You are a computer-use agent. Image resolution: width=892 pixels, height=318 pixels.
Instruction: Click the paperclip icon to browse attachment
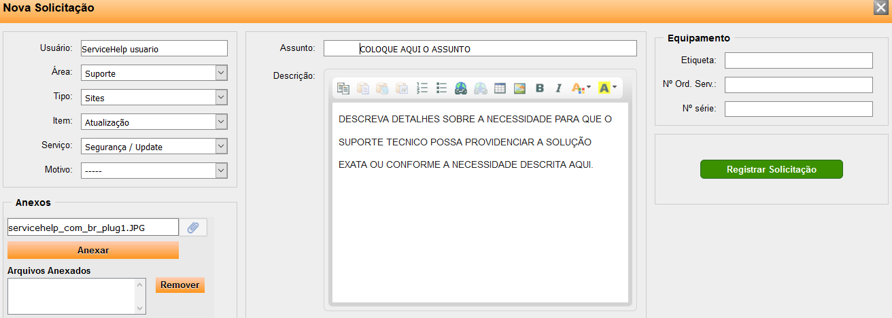coord(193,228)
